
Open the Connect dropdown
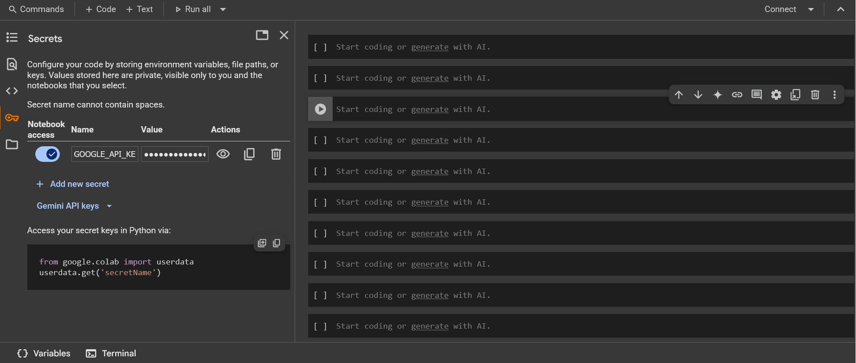pos(811,9)
